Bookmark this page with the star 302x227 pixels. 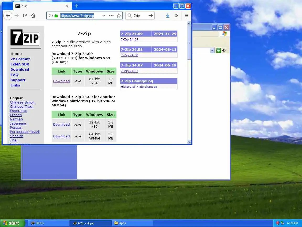click(119, 16)
